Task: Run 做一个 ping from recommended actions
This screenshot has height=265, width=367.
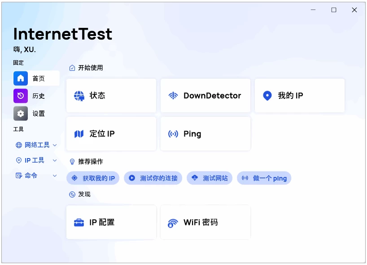Action: click(x=264, y=178)
